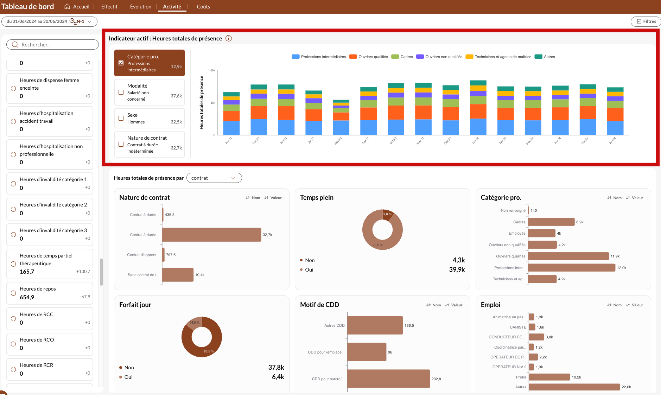
Task: Click the Non legend entry under Temps plein
Action: tap(307, 260)
